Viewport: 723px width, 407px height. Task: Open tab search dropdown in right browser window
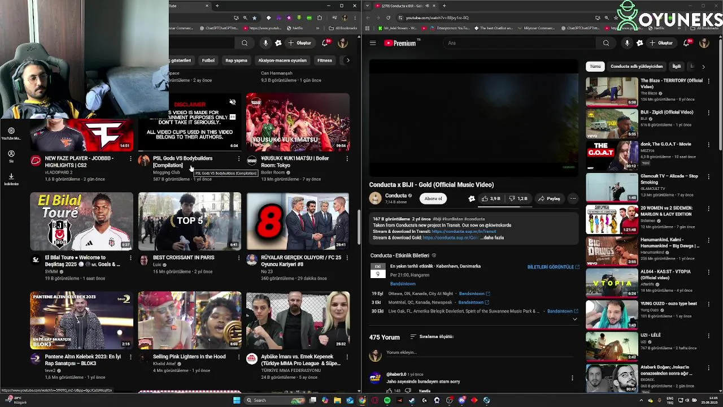click(x=368, y=6)
